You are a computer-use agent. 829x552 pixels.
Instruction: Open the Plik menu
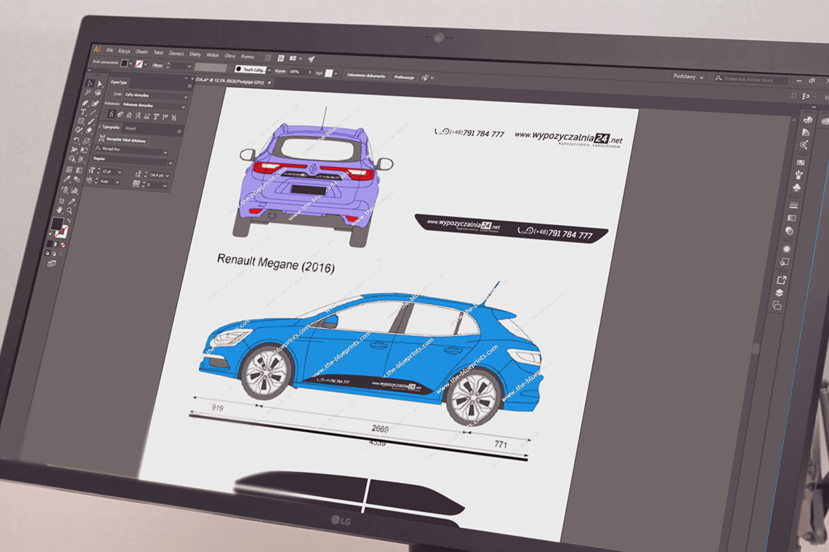(x=110, y=51)
